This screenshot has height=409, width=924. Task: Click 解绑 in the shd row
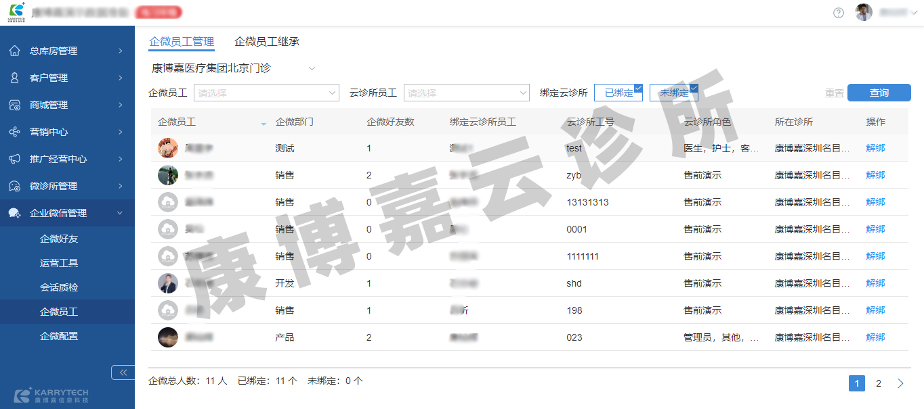click(x=875, y=283)
